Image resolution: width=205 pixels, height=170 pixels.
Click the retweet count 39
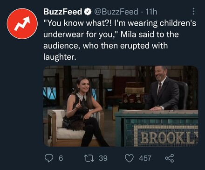pos(103,158)
